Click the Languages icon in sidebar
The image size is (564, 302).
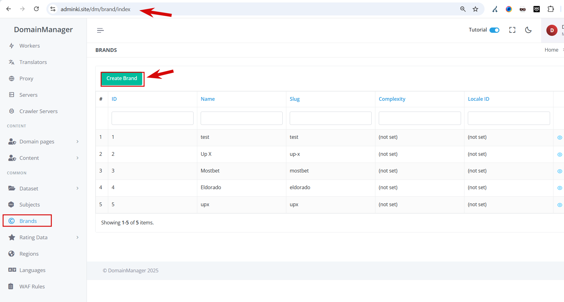click(12, 270)
